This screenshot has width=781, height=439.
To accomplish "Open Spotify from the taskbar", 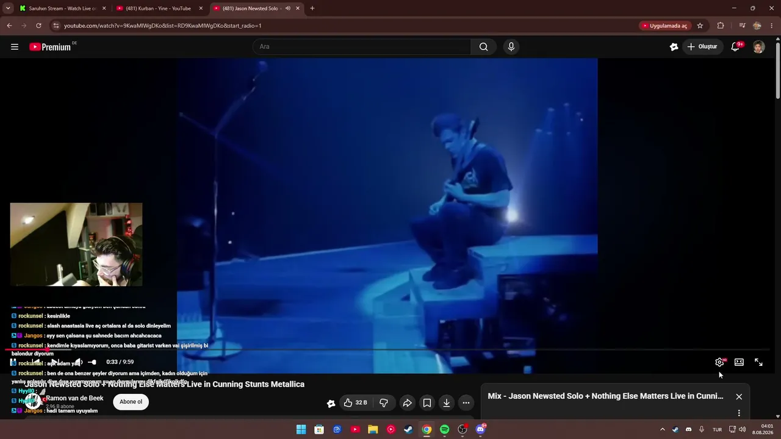I will tap(445, 429).
